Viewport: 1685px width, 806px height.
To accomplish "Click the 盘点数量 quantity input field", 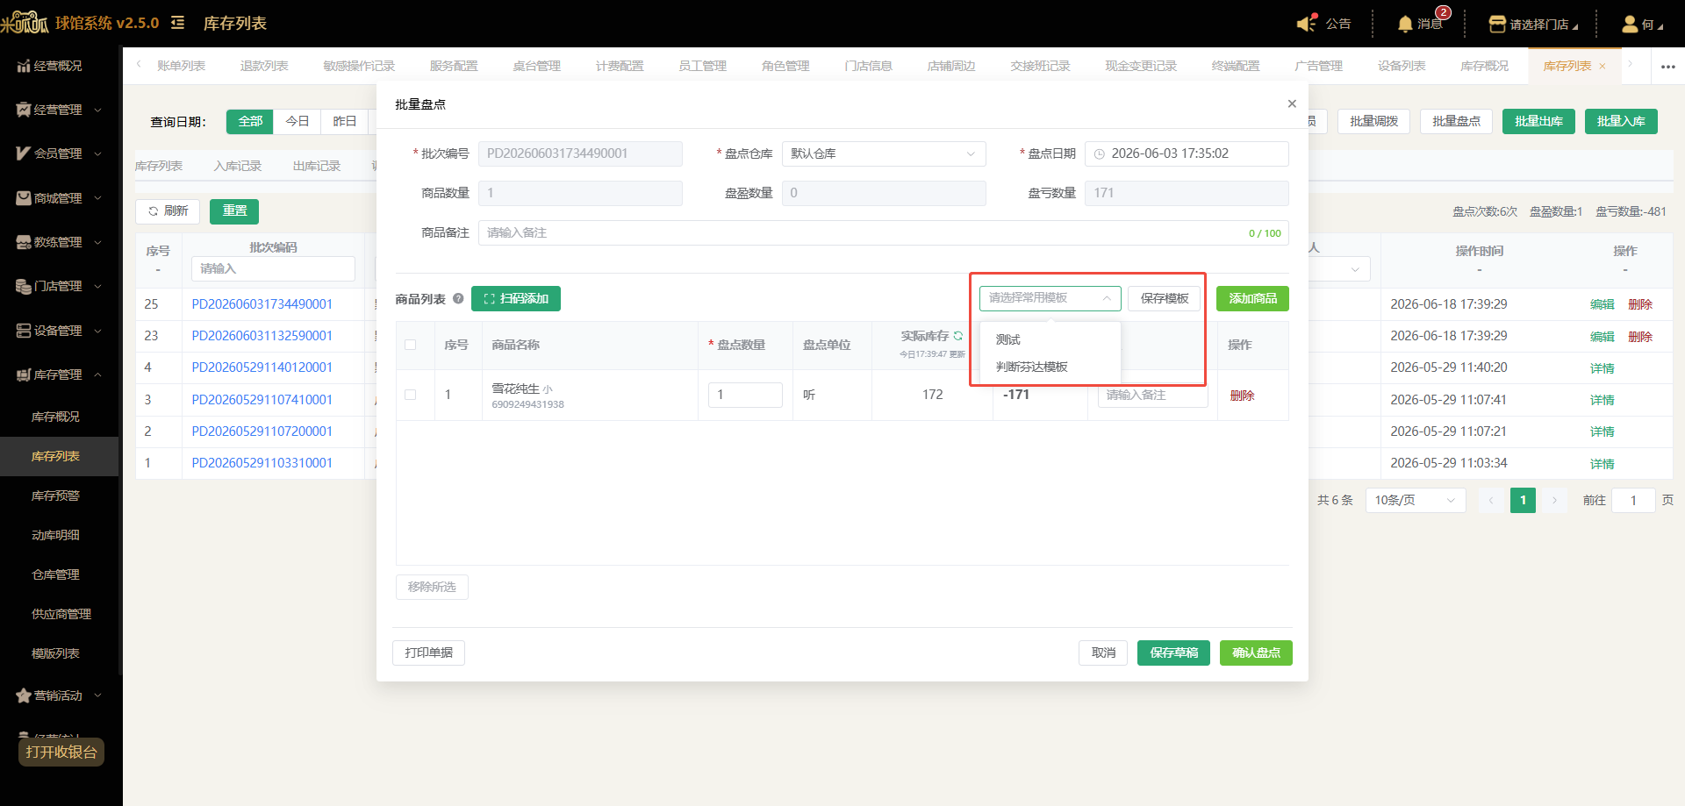I will (745, 395).
